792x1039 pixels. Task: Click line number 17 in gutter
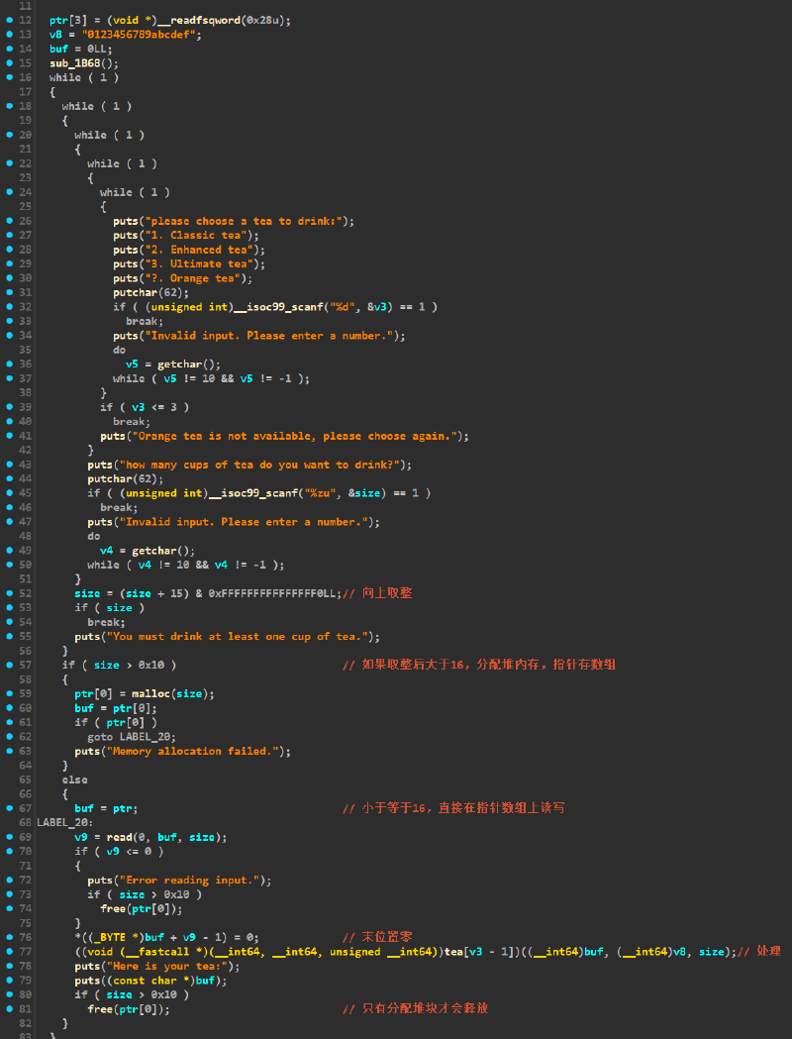pyautogui.click(x=25, y=91)
